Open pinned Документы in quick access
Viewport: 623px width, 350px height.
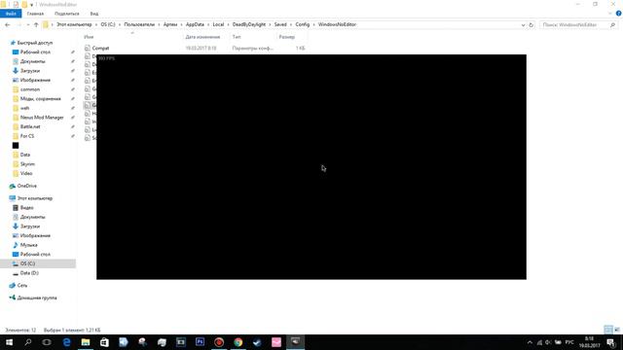[32, 61]
